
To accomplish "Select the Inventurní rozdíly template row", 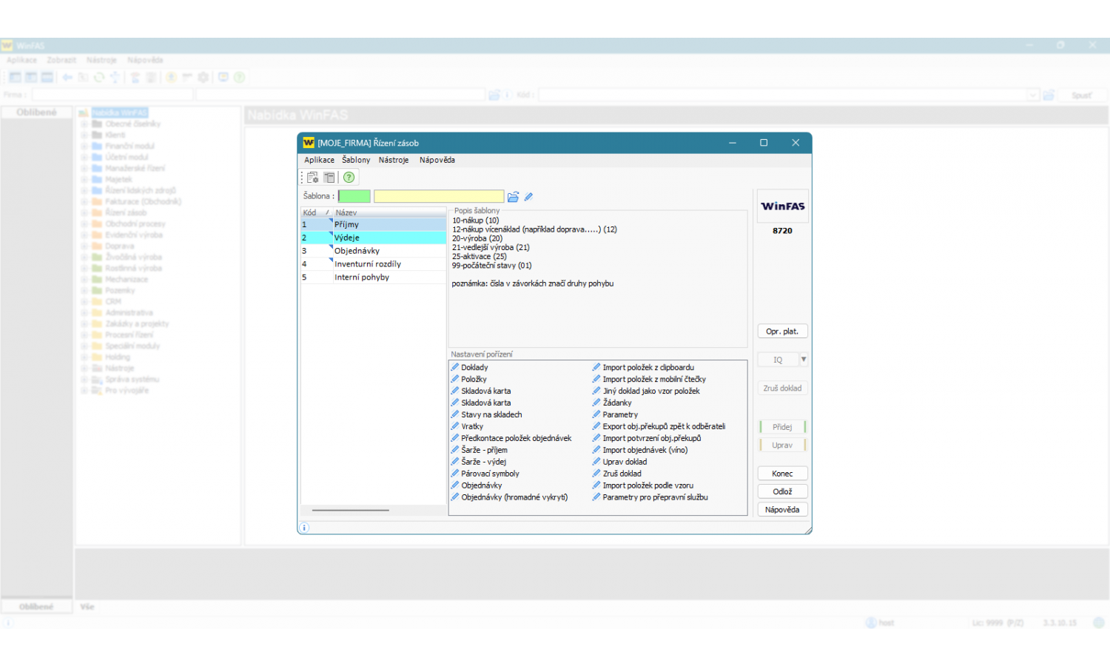I will [x=368, y=264].
